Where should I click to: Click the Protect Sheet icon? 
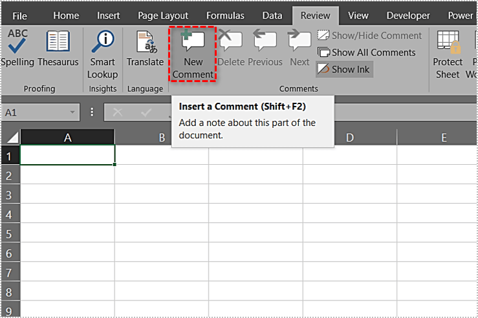coord(448,43)
